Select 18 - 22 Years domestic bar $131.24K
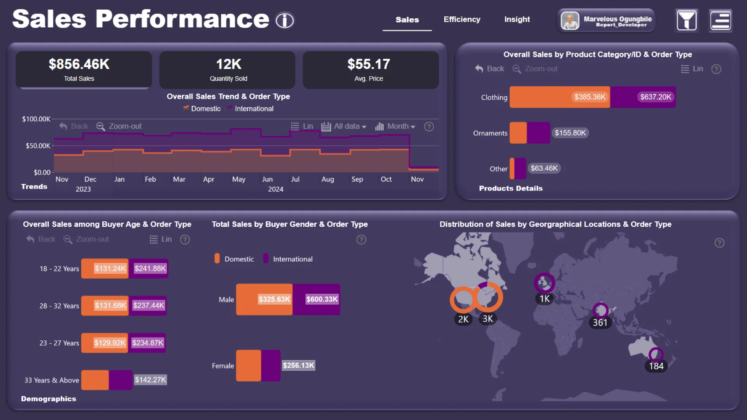The width and height of the screenshot is (747, 420). click(x=105, y=268)
